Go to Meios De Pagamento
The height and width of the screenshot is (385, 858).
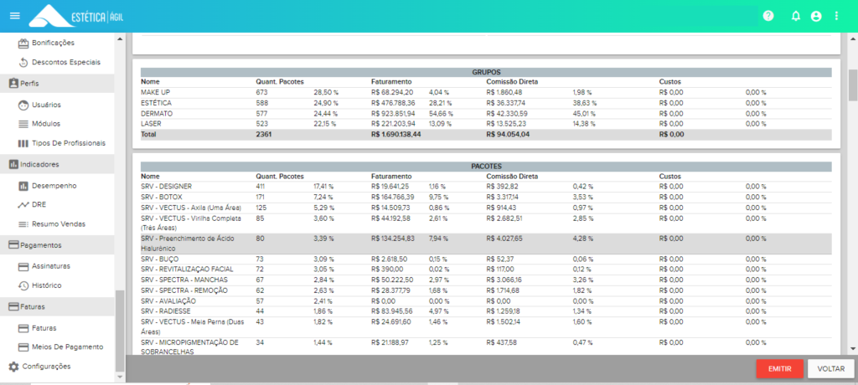coord(67,346)
